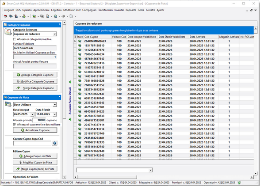Open the Categorie Selectata dropdown

(x=55, y=34)
